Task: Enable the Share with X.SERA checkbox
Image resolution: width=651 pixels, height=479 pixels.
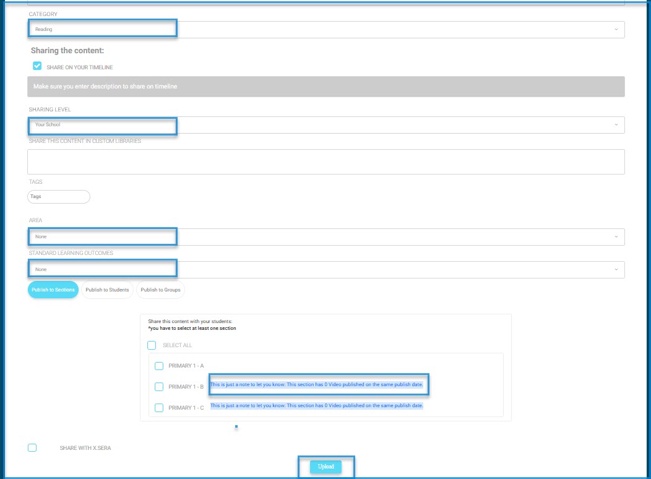Action: [x=32, y=447]
